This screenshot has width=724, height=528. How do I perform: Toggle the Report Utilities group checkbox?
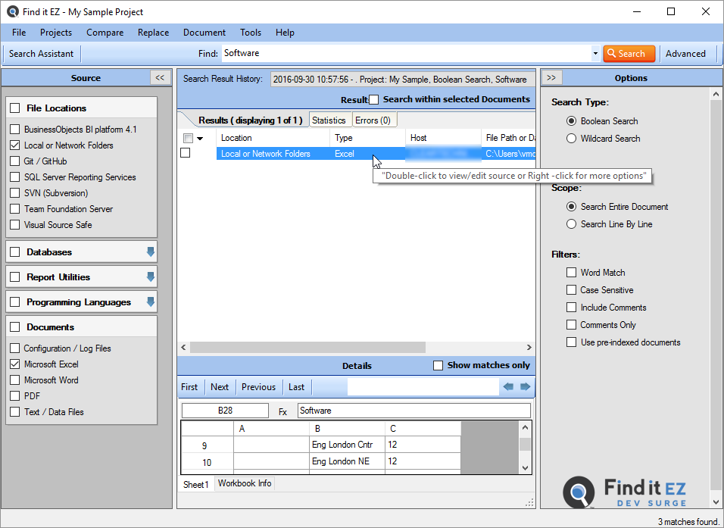[15, 276]
